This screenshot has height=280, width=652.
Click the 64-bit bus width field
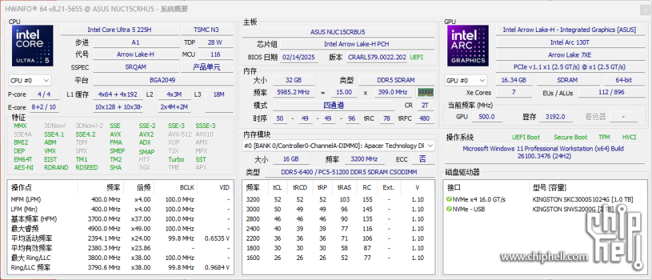624,80
